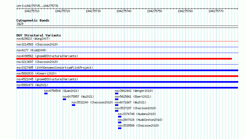The image size is (246, 139).
Task: Click the DGV Structural Variants track title
Action: (x=39, y=35)
